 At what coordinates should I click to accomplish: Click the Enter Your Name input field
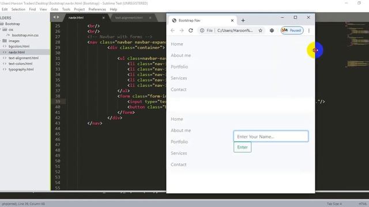click(x=271, y=136)
